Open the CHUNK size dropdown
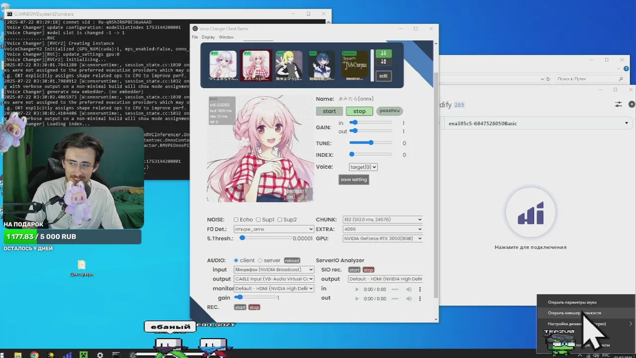Viewport: 636px width, 358px height. [x=382, y=219]
